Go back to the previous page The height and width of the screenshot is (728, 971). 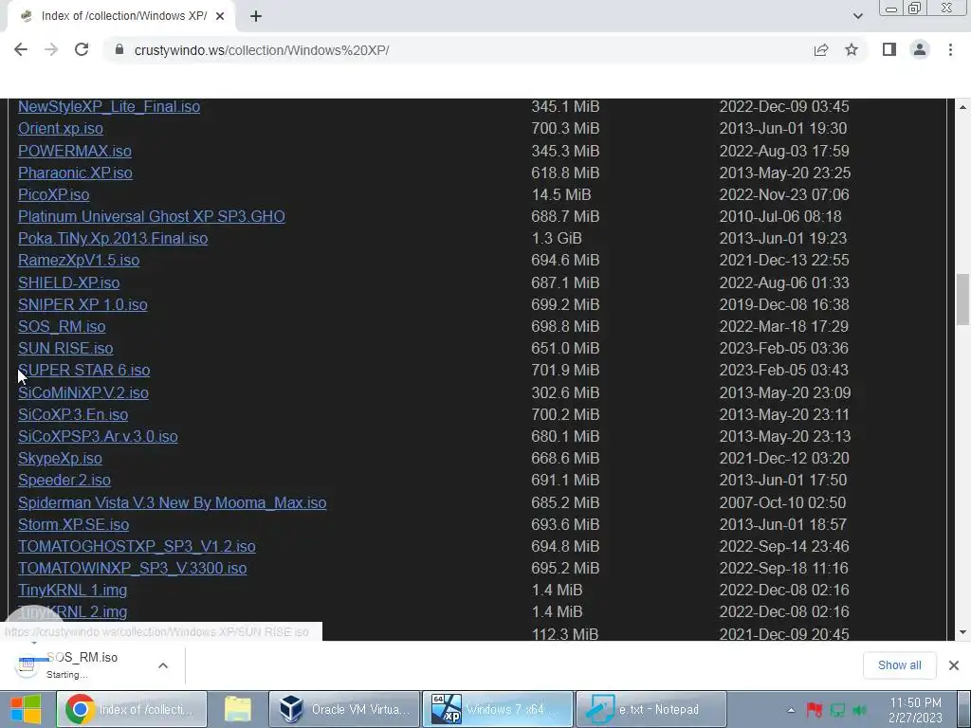(21, 50)
